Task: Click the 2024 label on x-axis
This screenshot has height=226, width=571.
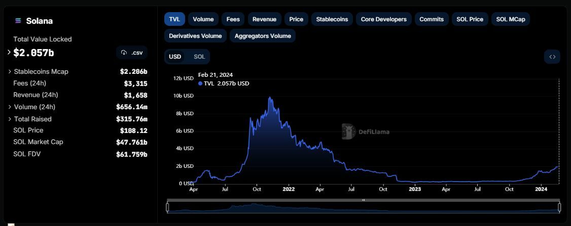Action: pyautogui.click(x=541, y=189)
